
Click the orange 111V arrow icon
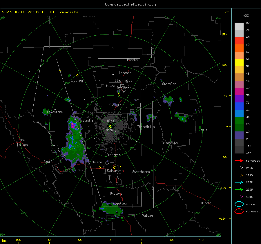[x=239, y=175]
